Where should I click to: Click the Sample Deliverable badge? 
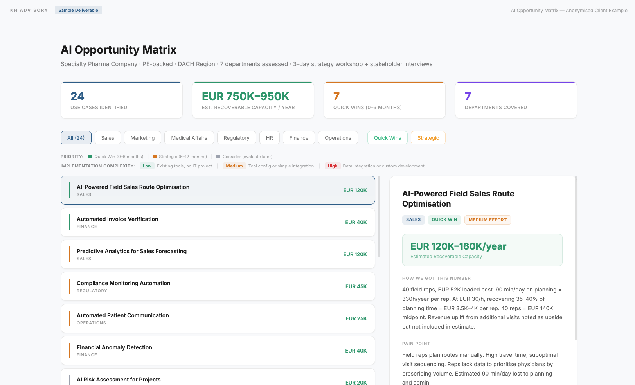coord(78,10)
